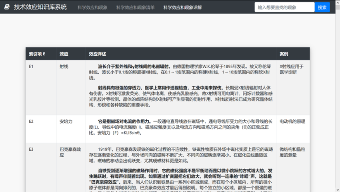Click the 电动机的原理 case cell
Viewport: 340px width, 192px height.
293,129
